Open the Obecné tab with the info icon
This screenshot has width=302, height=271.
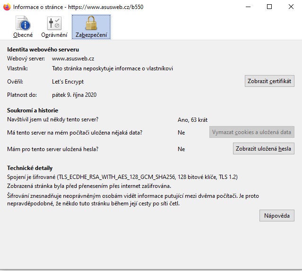(x=23, y=26)
